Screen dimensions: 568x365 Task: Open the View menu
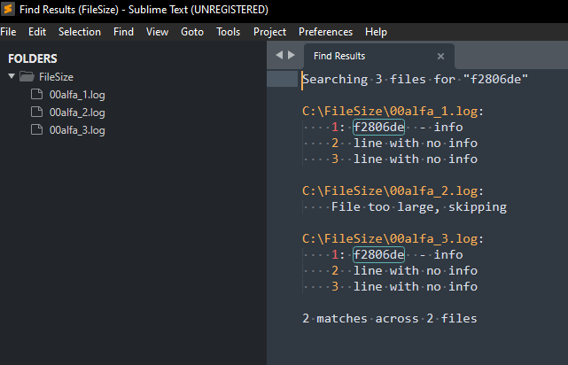click(157, 32)
